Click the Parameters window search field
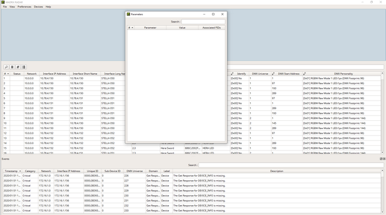Viewport: 386px width, 215px height. [x=203, y=21]
